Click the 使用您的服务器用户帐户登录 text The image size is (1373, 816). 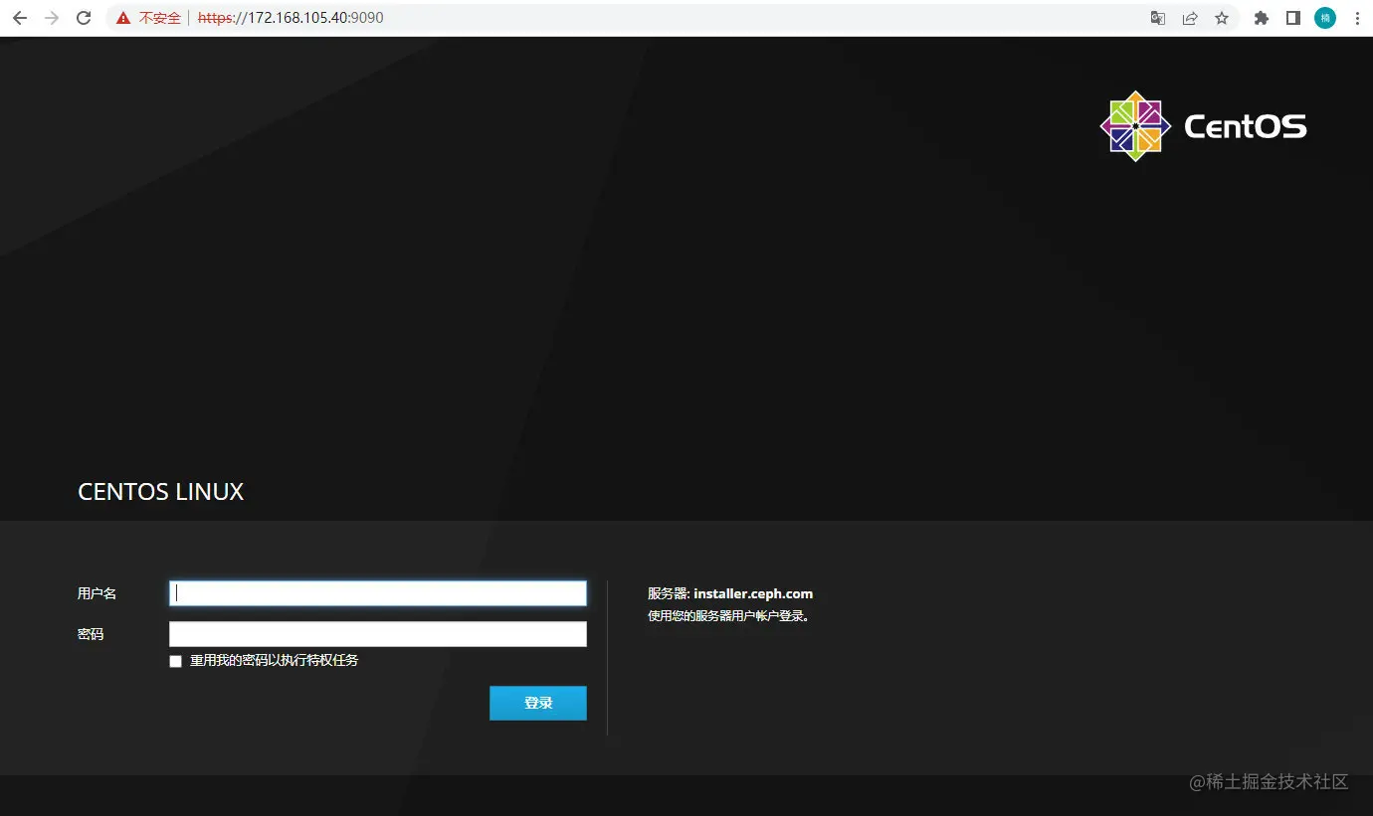point(729,616)
